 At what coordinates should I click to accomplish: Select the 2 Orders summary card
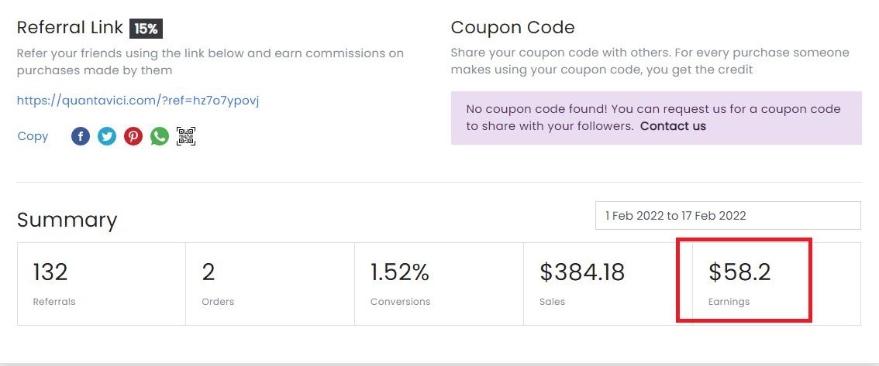271,284
